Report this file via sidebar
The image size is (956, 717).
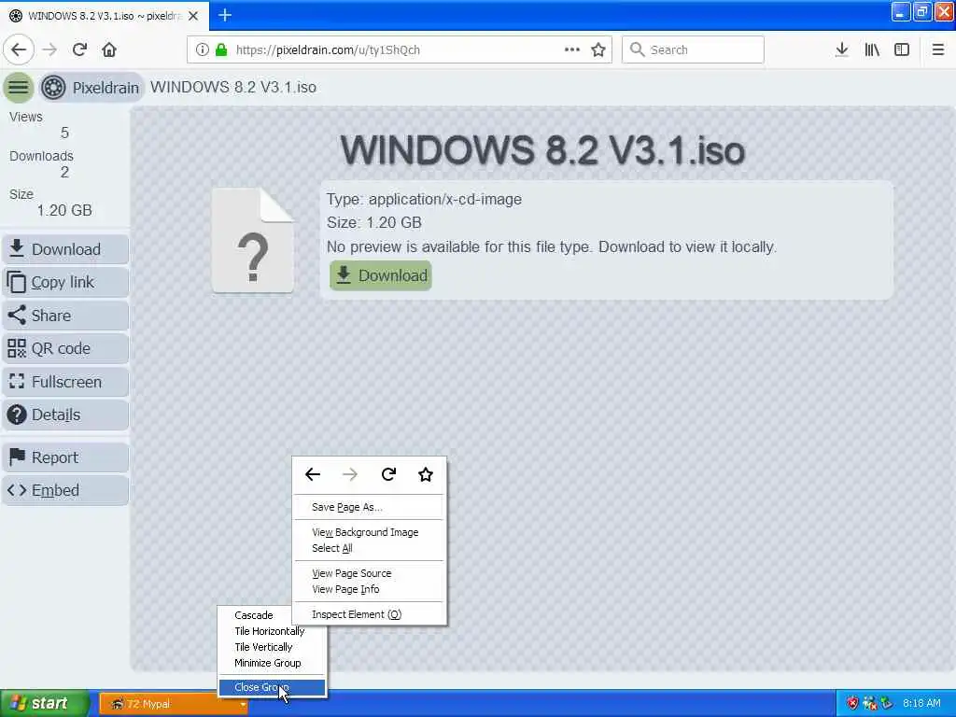click(x=65, y=457)
